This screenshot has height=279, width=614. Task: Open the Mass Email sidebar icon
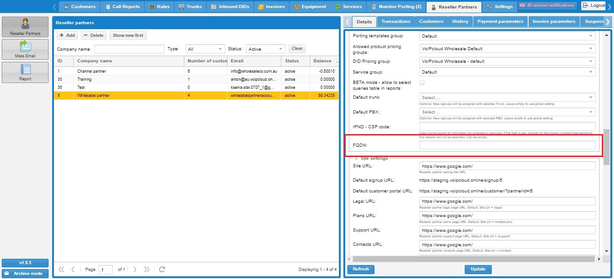(25, 49)
